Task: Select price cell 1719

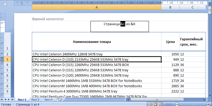Action: (x=170, y=81)
